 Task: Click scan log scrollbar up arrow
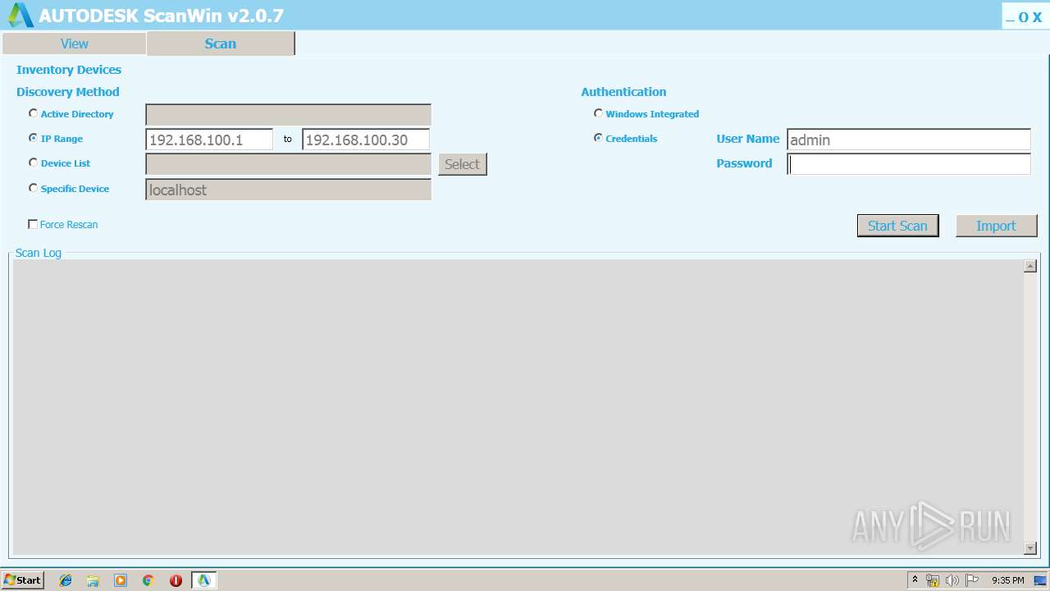click(1030, 266)
